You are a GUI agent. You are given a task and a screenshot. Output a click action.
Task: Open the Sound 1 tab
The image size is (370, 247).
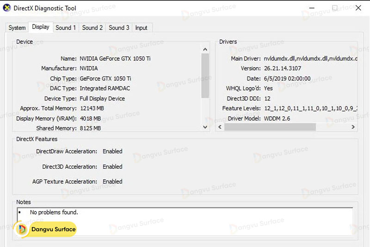[x=66, y=28]
